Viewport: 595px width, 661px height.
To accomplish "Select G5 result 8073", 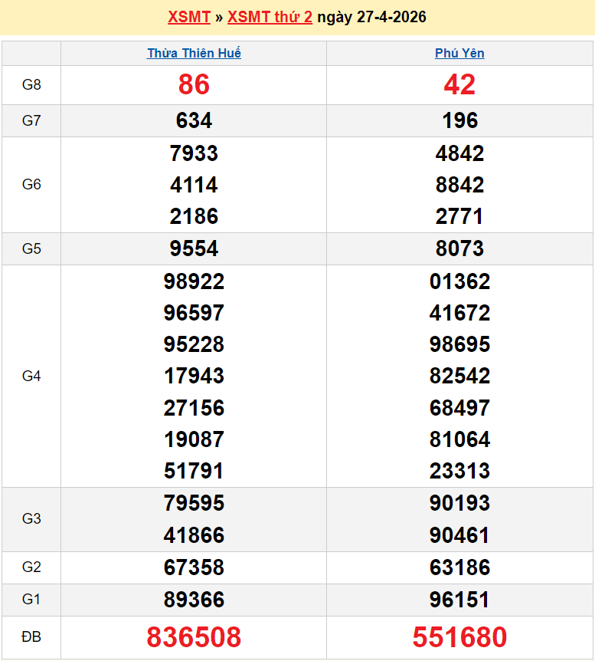I will tap(459, 248).
